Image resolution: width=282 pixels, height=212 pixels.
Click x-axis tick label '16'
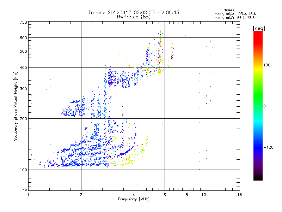coord(240,195)
